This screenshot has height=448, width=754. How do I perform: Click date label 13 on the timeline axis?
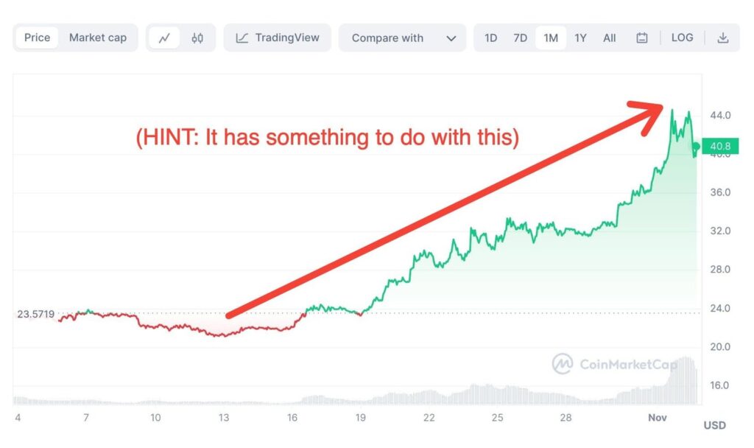[224, 418]
